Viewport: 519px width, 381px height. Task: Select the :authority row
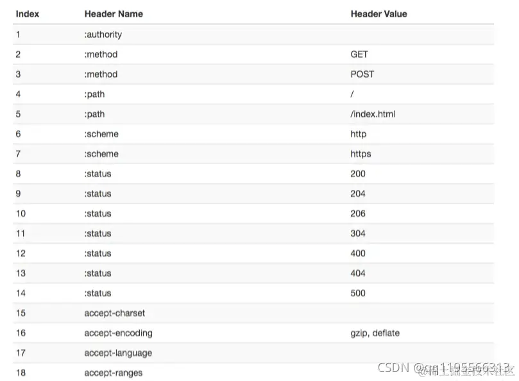[253, 35]
